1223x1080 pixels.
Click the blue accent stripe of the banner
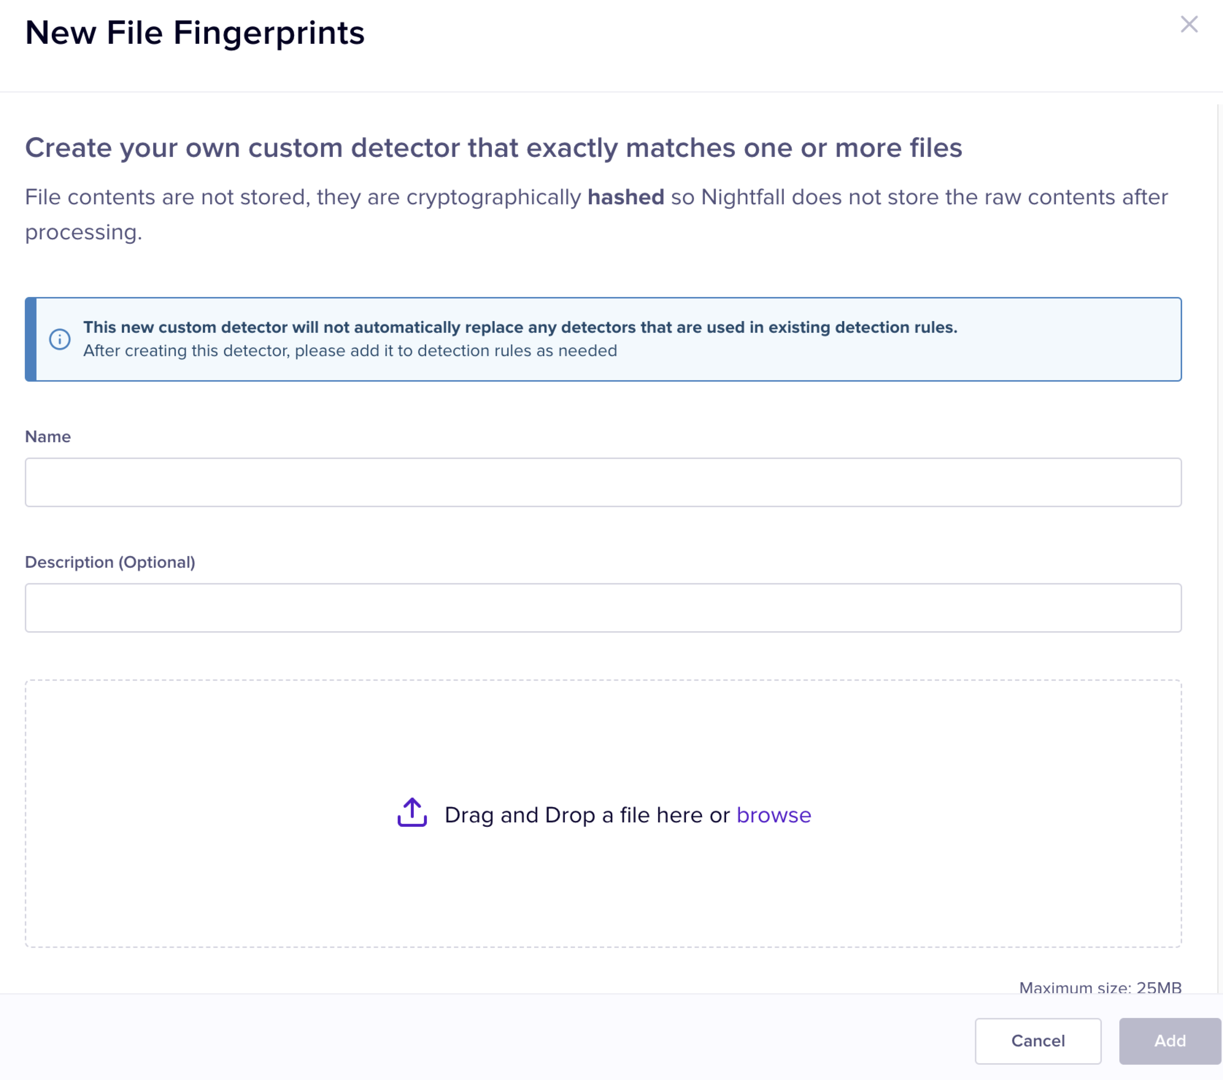click(x=31, y=339)
